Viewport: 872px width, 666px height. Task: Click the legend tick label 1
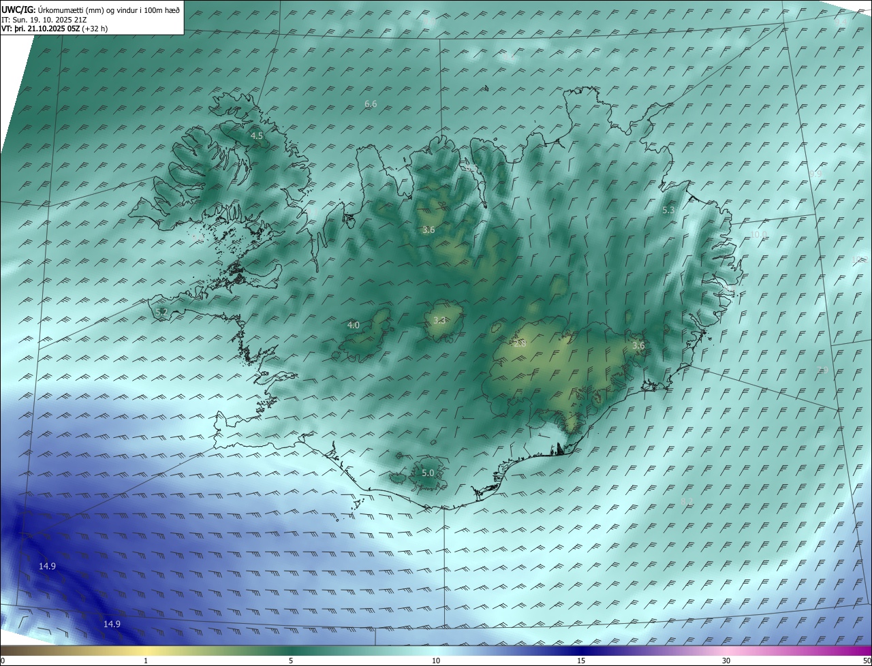tap(146, 661)
